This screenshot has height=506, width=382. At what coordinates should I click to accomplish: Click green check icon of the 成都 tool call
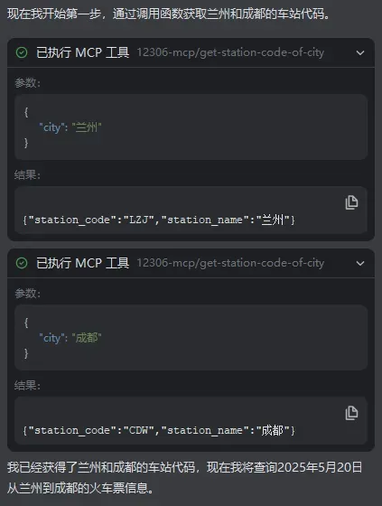22,263
